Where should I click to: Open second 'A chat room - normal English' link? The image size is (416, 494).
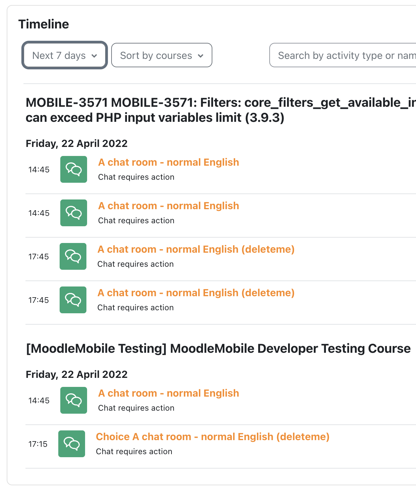point(168,206)
